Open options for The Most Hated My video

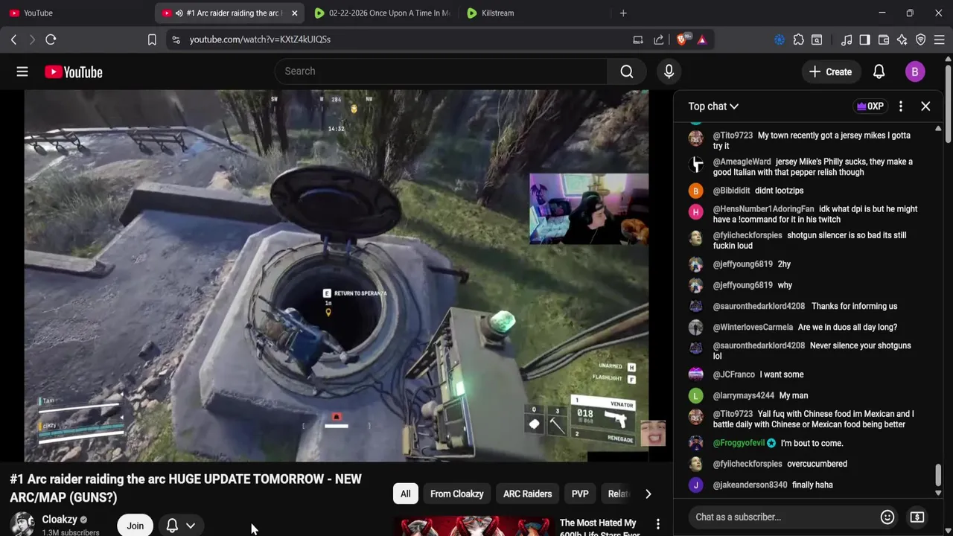pyautogui.click(x=657, y=525)
